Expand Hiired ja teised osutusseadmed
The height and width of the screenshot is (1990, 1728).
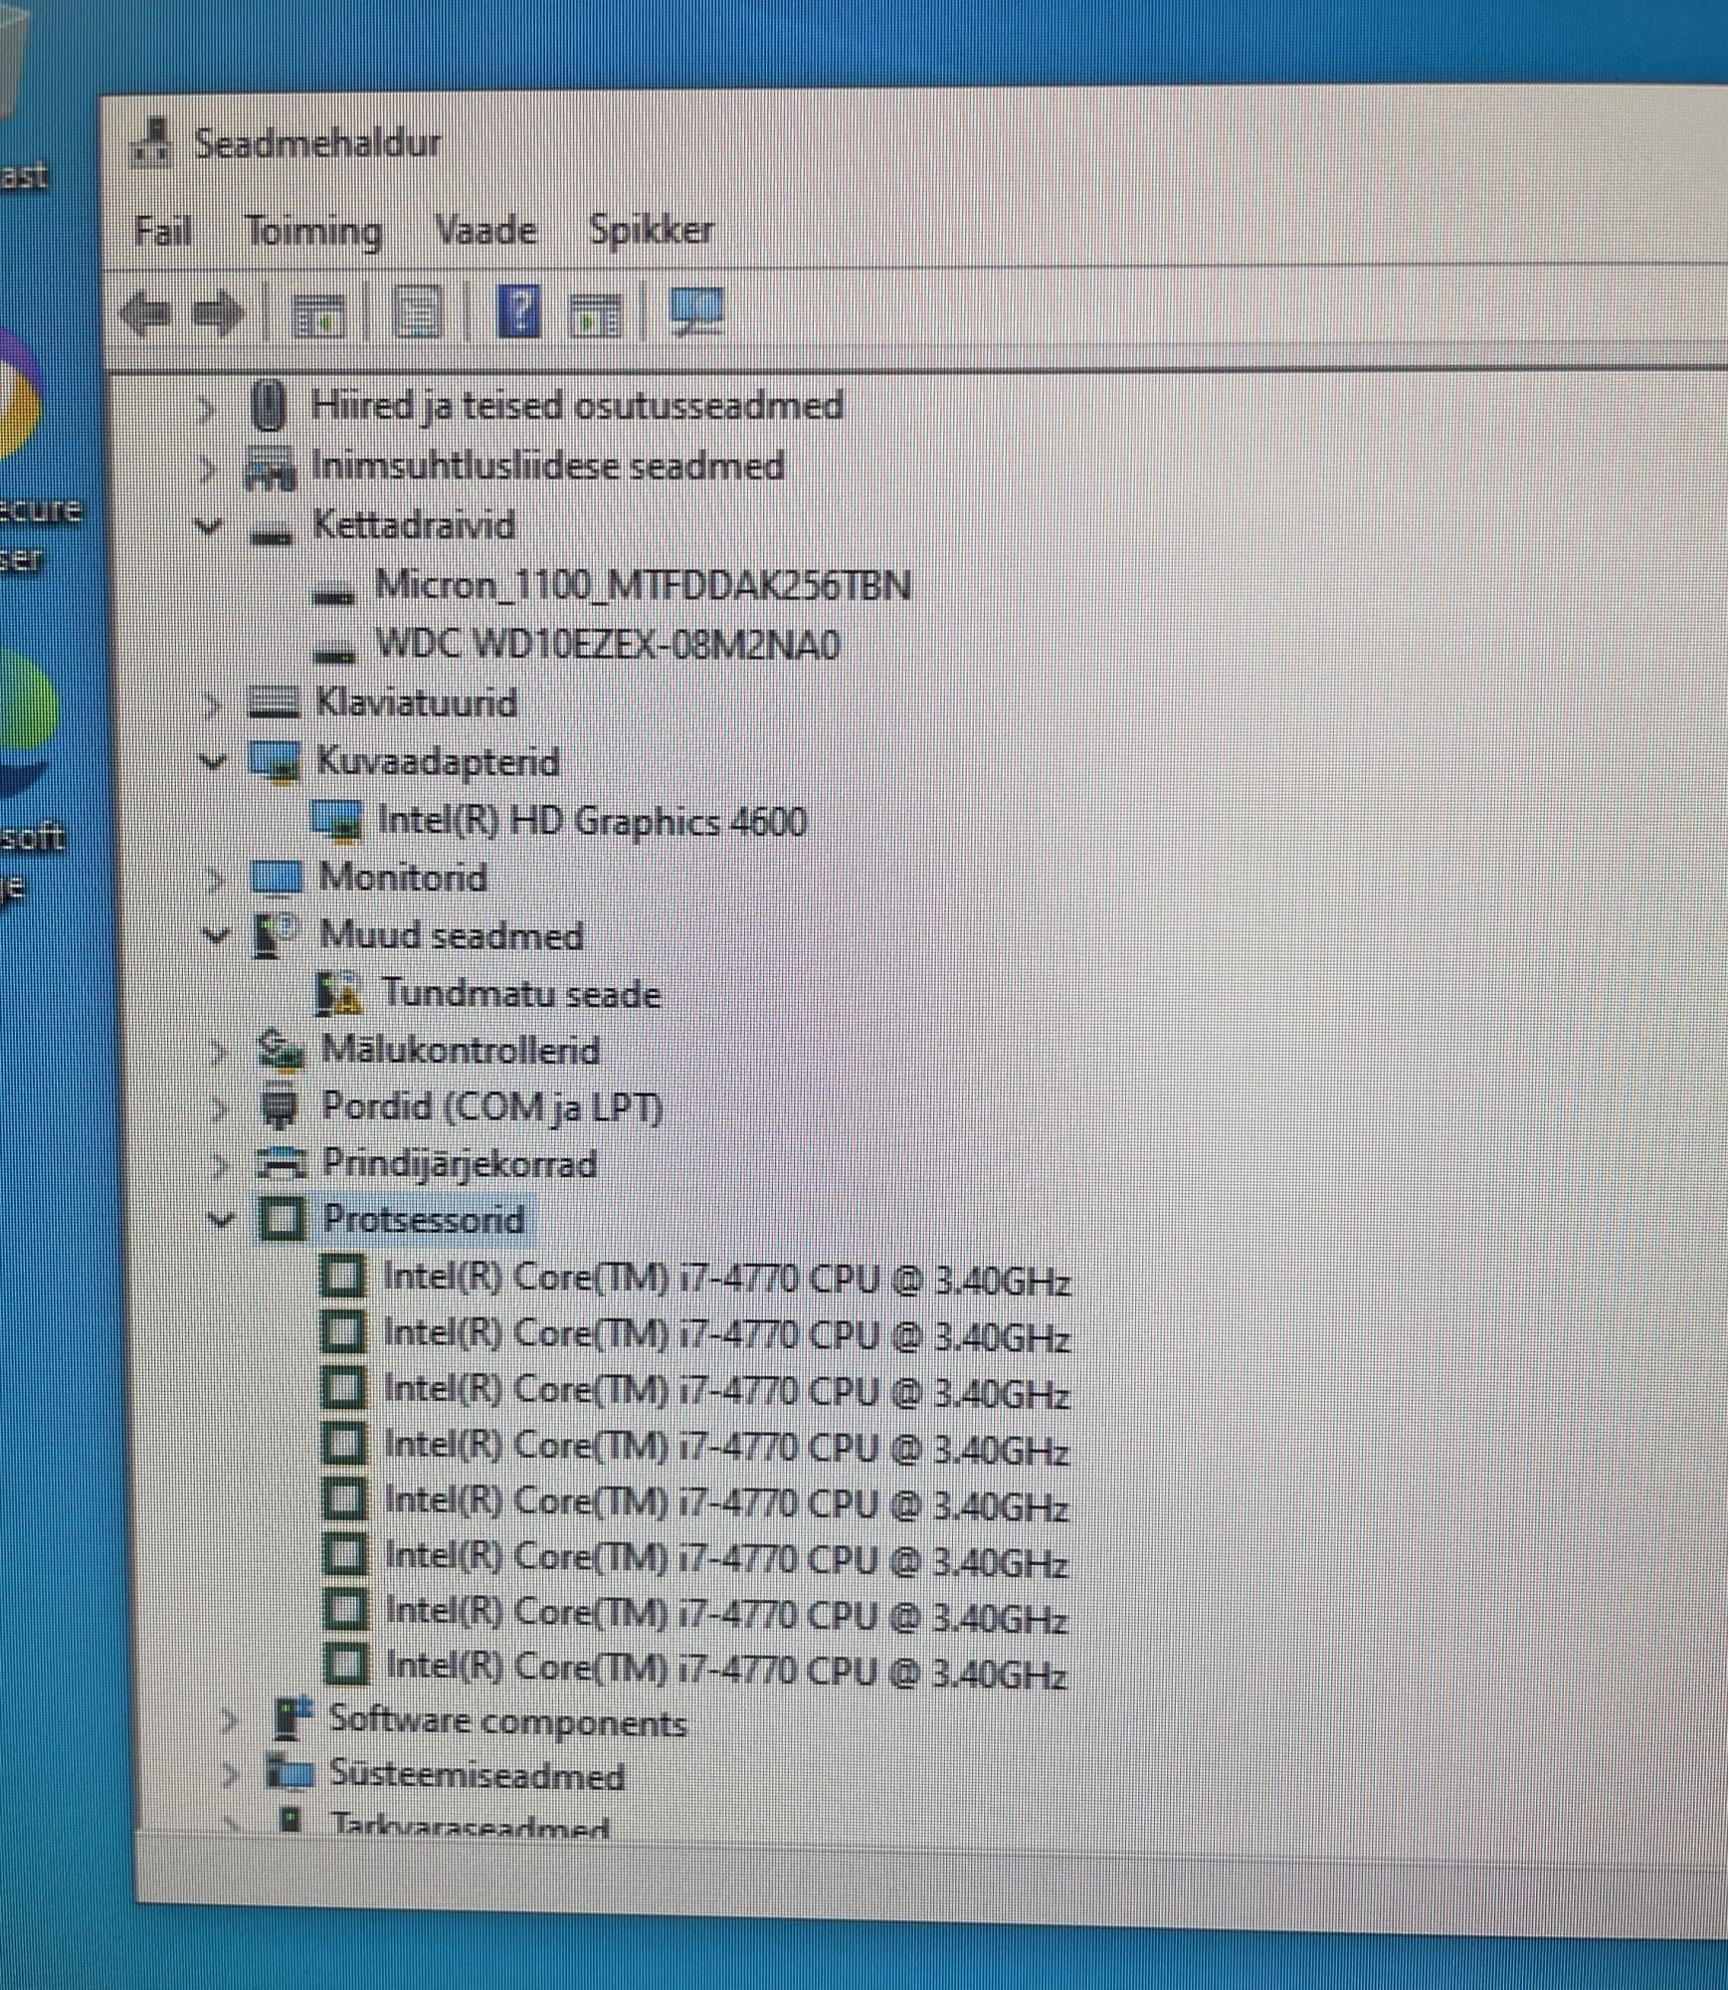(205, 408)
